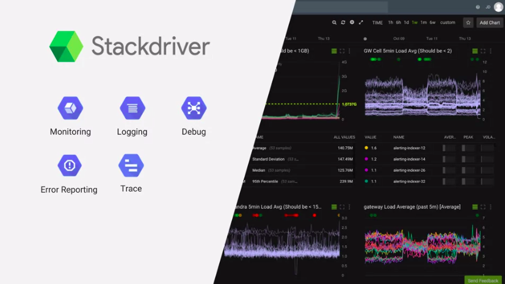The height and width of the screenshot is (284, 505).
Task: Select the alerting-indexer-12 legend row
Action: tap(429, 147)
